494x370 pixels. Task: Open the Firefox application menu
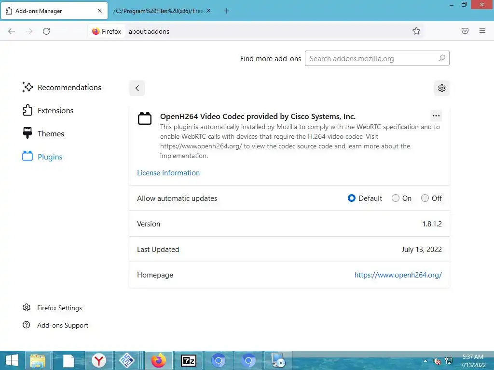tap(482, 31)
